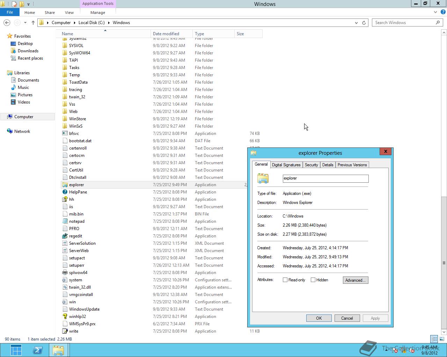The height and width of the screenshot is (357, 447).
Task: Select Downloads in Favorites
Action: click(x=28, y=51)
